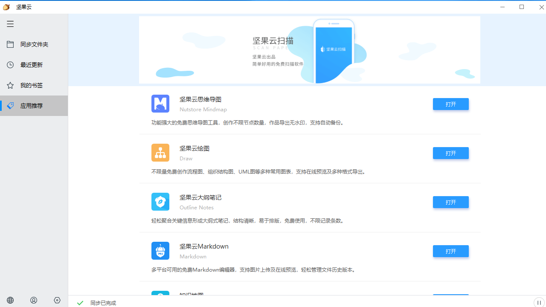Open 坚果云大纲笔记 with its 打开 button
The image size is (546, 307).
click(x=450, y=202)
